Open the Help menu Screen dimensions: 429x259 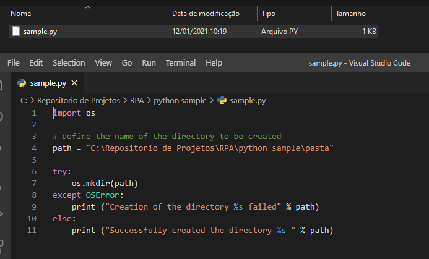click(214, 63)
